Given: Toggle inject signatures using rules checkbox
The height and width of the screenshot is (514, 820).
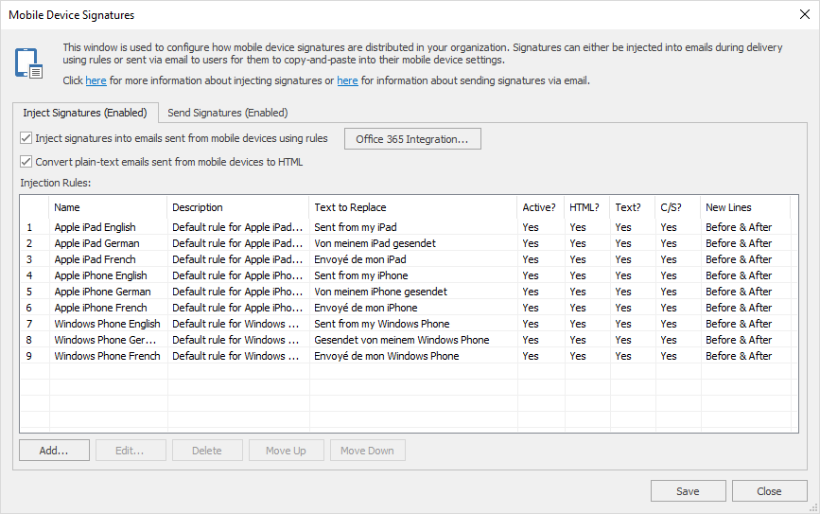Looking at the screenshot, I should [x=26, y=138].
